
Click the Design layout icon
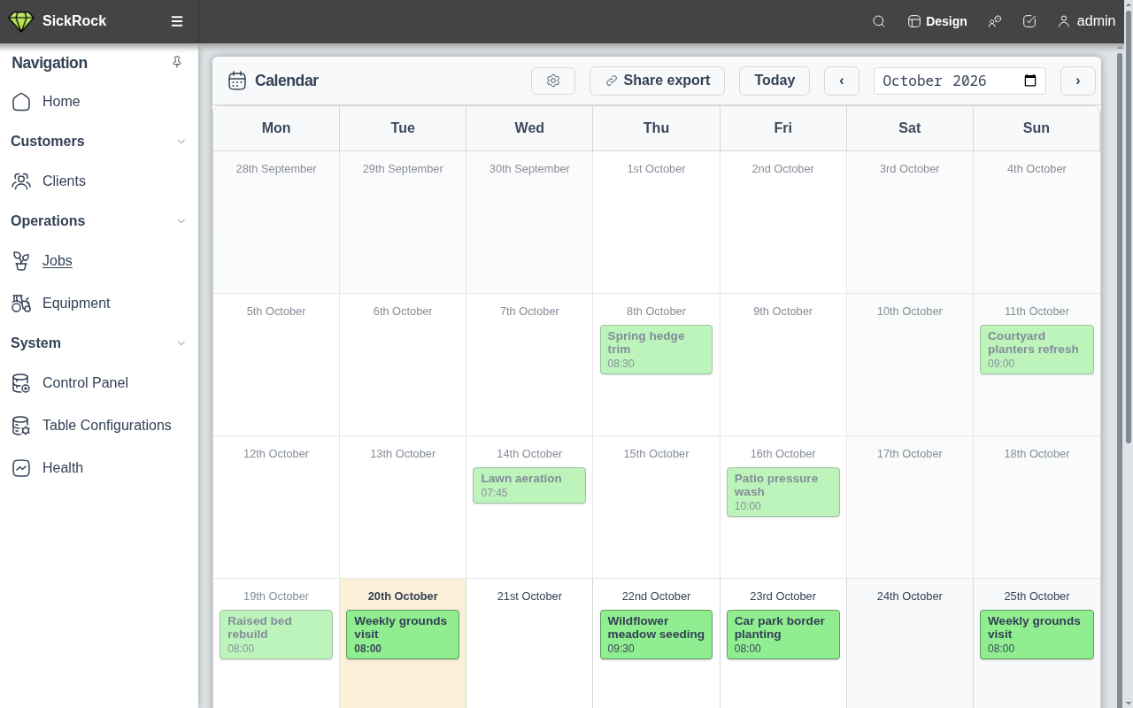[914, 21]
